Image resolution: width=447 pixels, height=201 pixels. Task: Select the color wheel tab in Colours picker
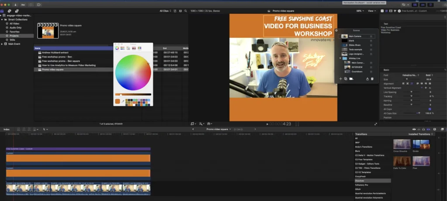[x=117, y=48]
